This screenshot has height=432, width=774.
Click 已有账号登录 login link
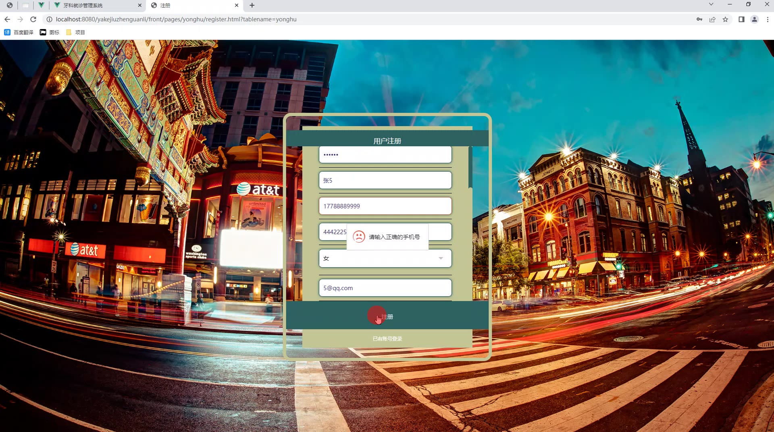point(387,339)
